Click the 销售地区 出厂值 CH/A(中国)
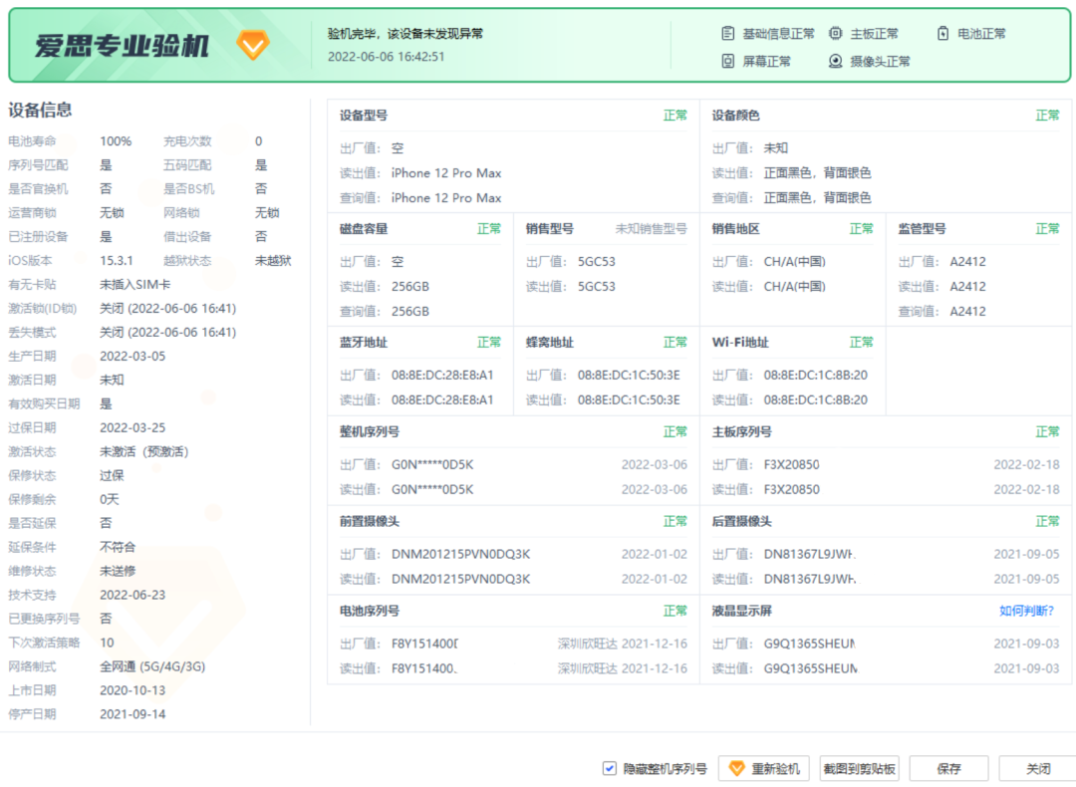Image resolution: width=1076 pixels, height=787 pixels. point(795,261)
